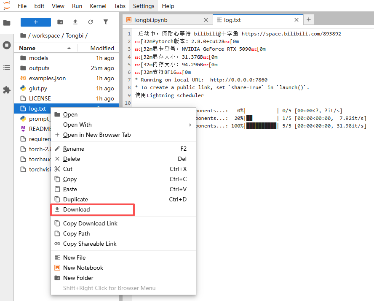Click the New Launcher plus button
The height and width of the screenshot is (301, 374).
click(36, 22)
